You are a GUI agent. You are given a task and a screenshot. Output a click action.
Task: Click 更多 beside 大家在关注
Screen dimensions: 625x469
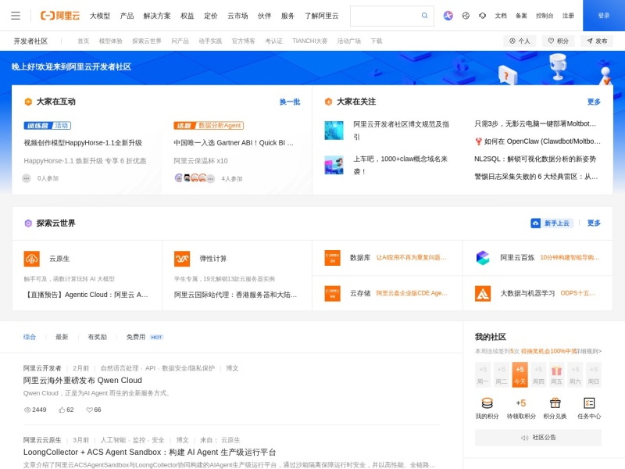[594, 102]
